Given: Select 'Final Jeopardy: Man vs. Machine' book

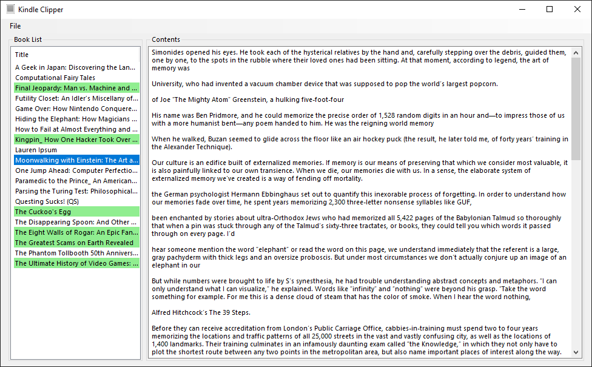Looking at the screenshot, I should coord(76,88).
